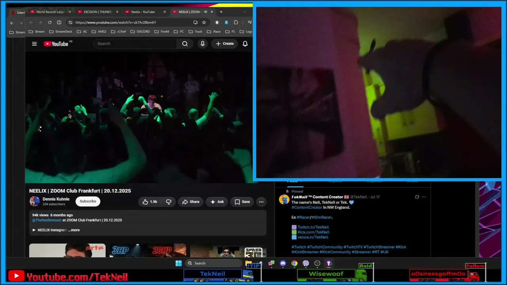The width and height of the screenshot is (507, 285).
Task: Open a new browser tab
Action: coord(221,12)
